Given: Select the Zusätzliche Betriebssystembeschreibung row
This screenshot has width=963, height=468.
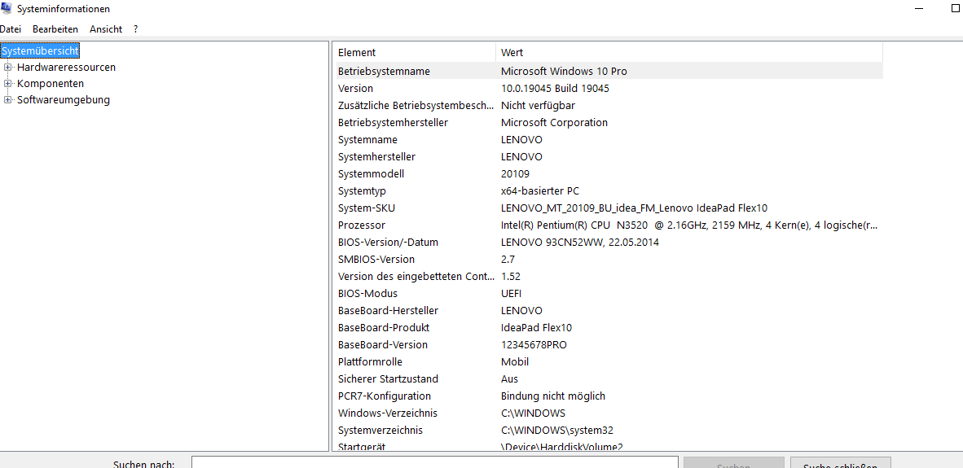Looking at the screenshot, I should click(609, 106).
